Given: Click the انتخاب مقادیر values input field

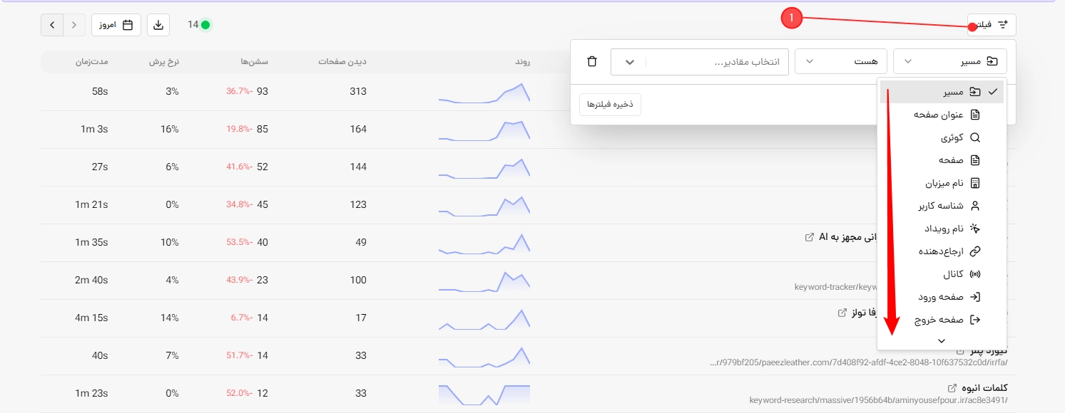Looking at the screenshot, I should click(x=717, y=62).
